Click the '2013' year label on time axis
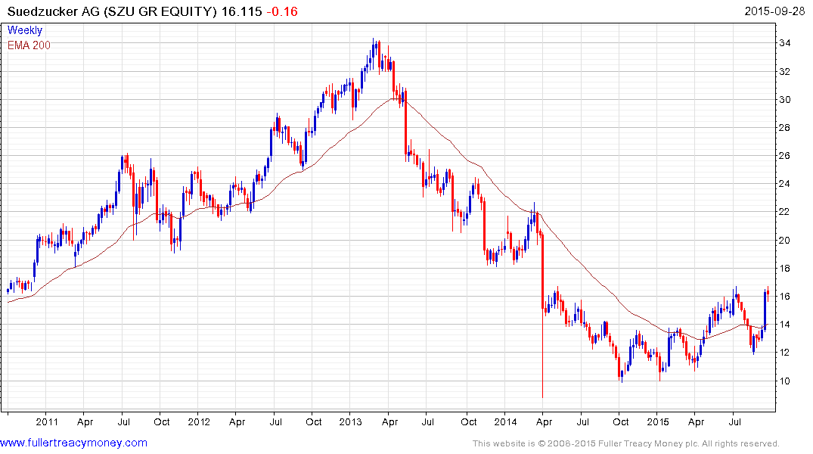Viewport: 813px width, 454px height. coord(350,421)
